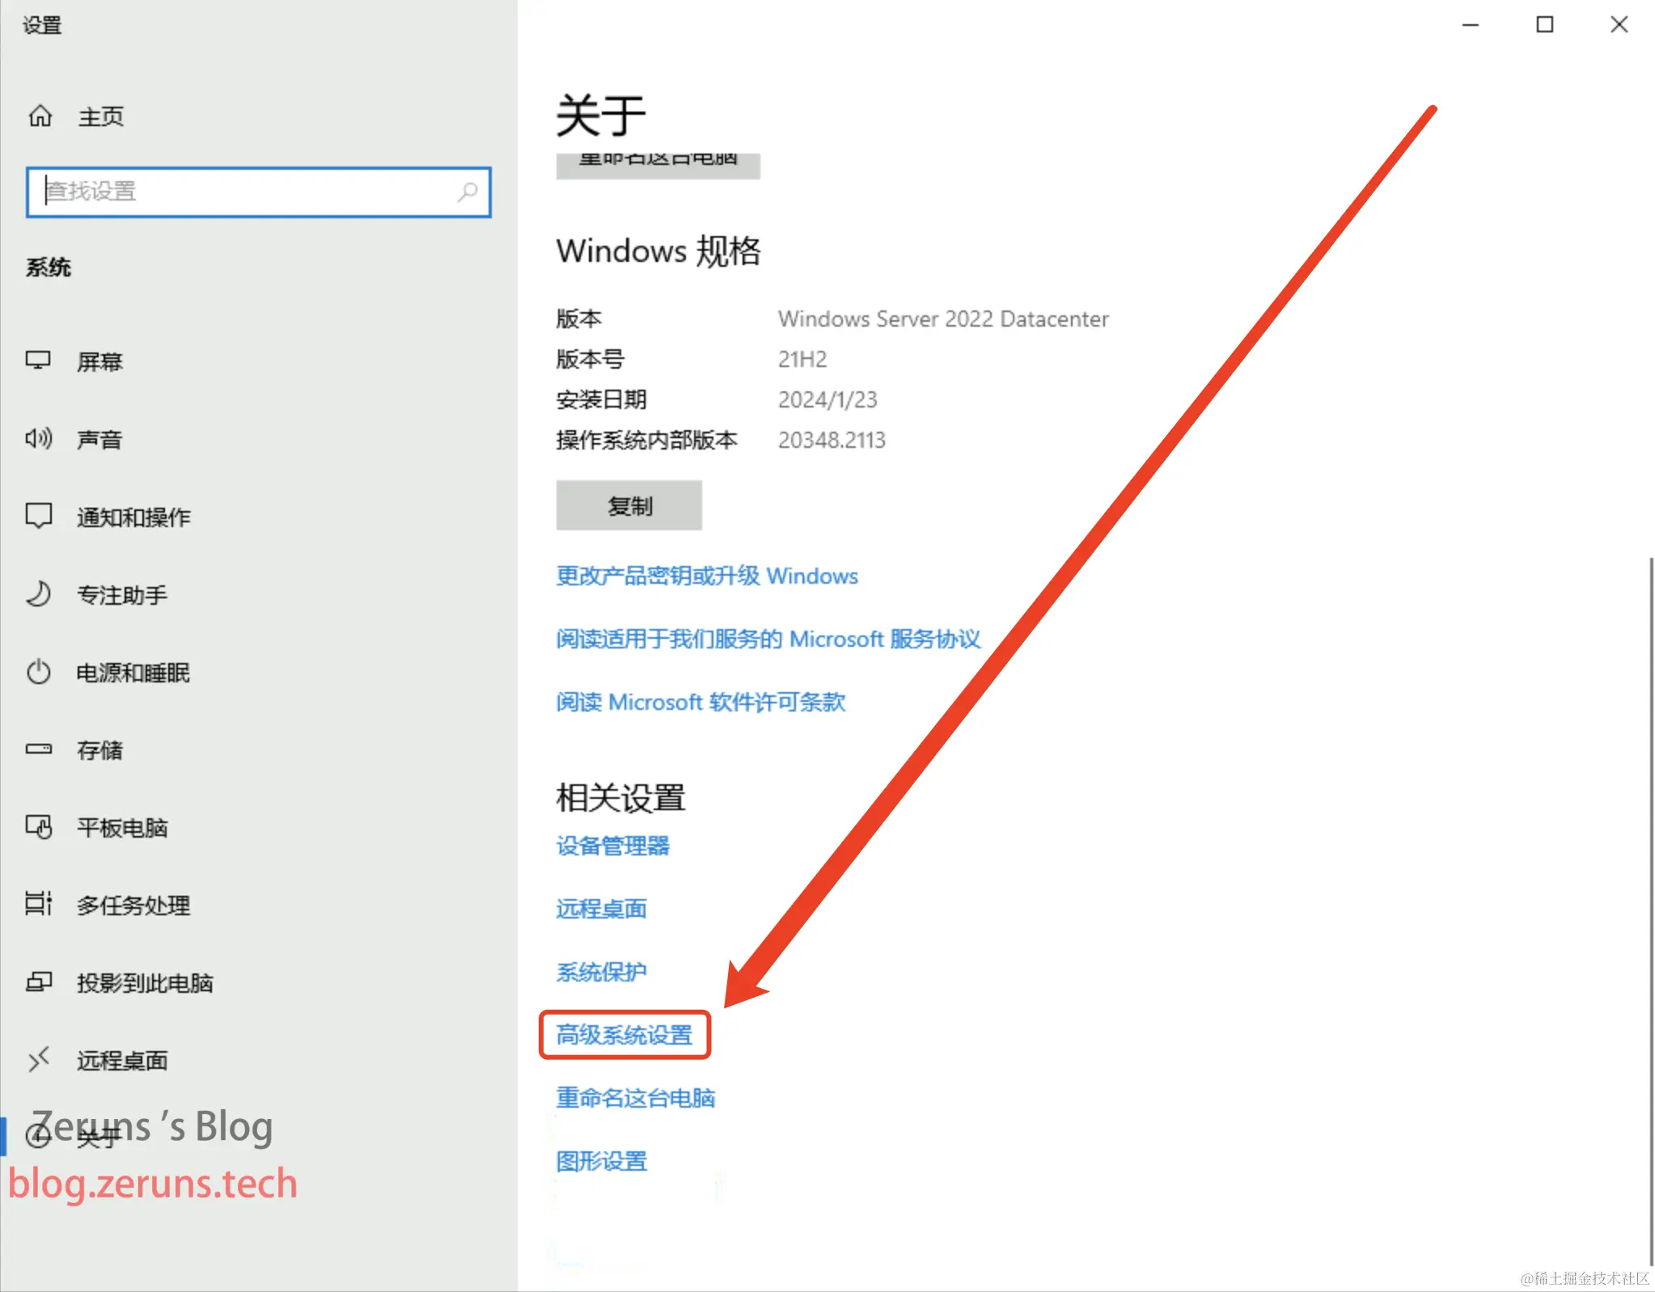Open the Advanced system settings (高级系统设置) link

(x=624, y=1035)
